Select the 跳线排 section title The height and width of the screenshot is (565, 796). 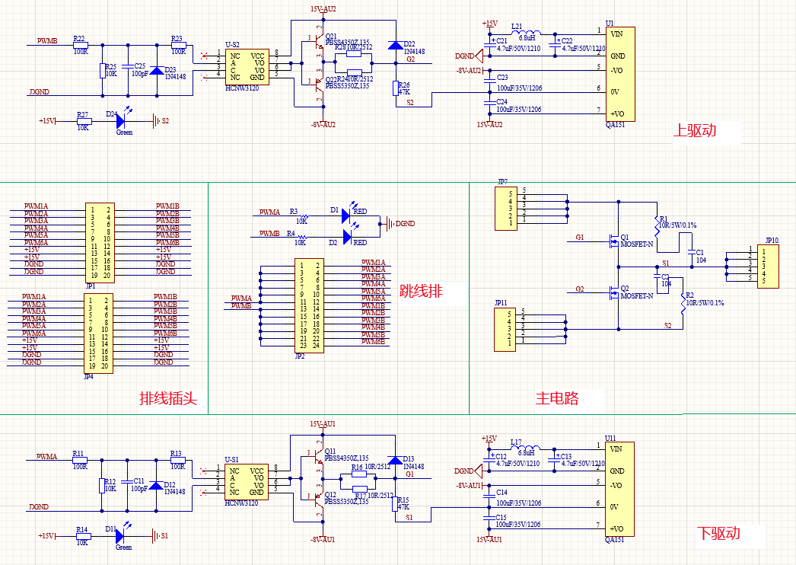click(421, 291)
